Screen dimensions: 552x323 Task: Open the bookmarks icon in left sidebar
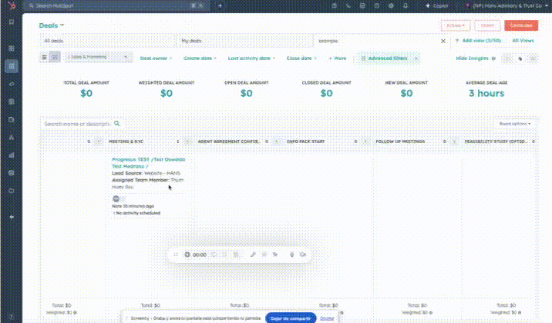[11, 22]
